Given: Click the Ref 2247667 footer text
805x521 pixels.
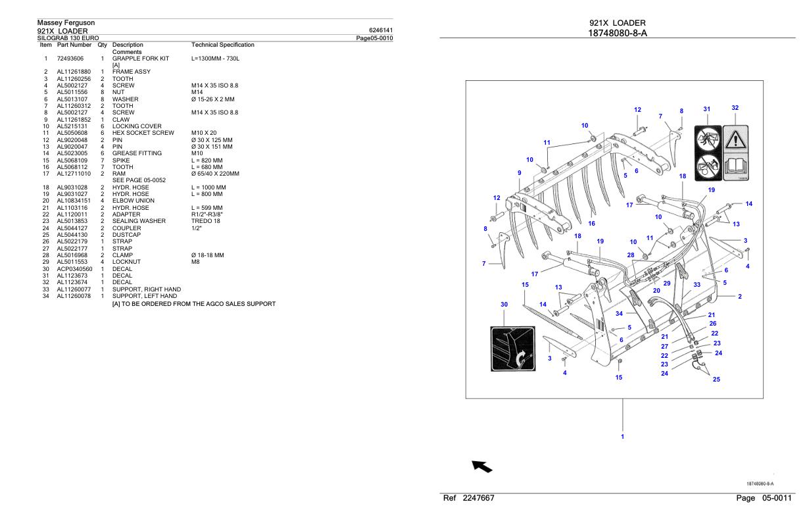Looking at the screenshot, I should (x=470, y=499).
